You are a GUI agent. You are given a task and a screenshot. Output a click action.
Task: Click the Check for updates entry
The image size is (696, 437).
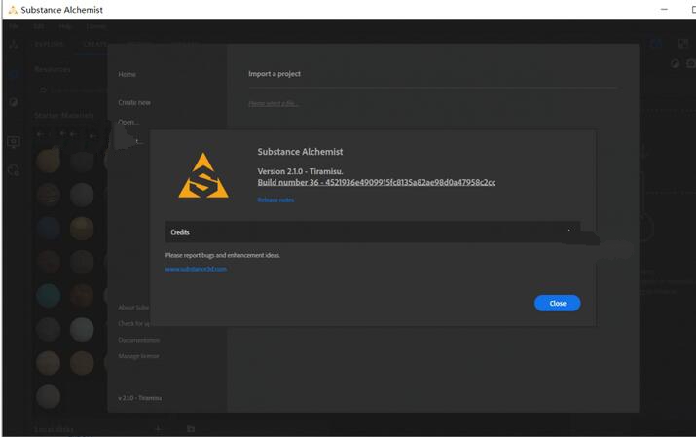click(133, 323)
